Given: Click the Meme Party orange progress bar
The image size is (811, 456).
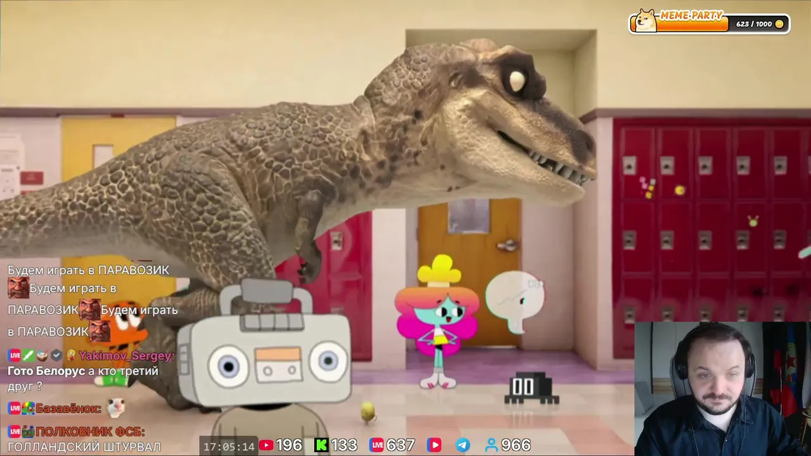Looking at the screenshot, I should 693,25.
